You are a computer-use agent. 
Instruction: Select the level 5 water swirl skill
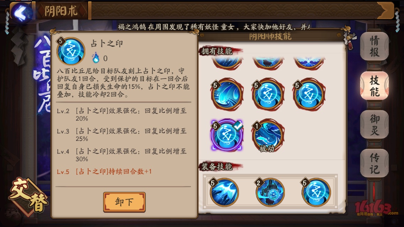[227, 95]
